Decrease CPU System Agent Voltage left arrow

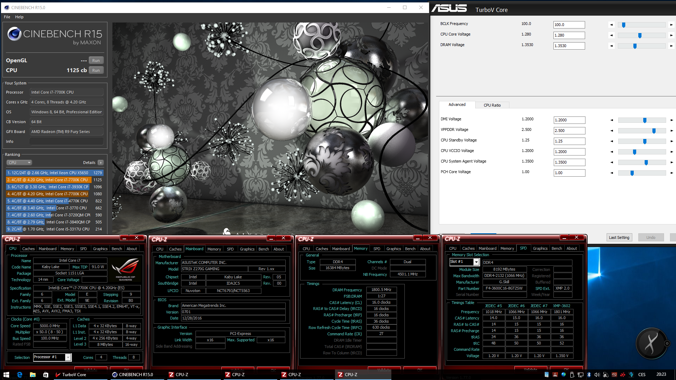pos(612,163)
